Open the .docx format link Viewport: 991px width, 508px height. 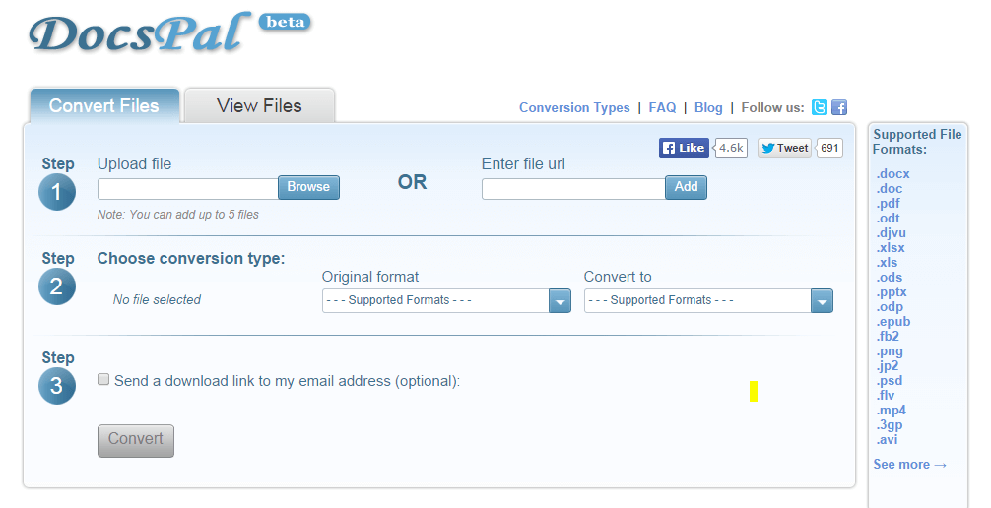click(893, 173)
